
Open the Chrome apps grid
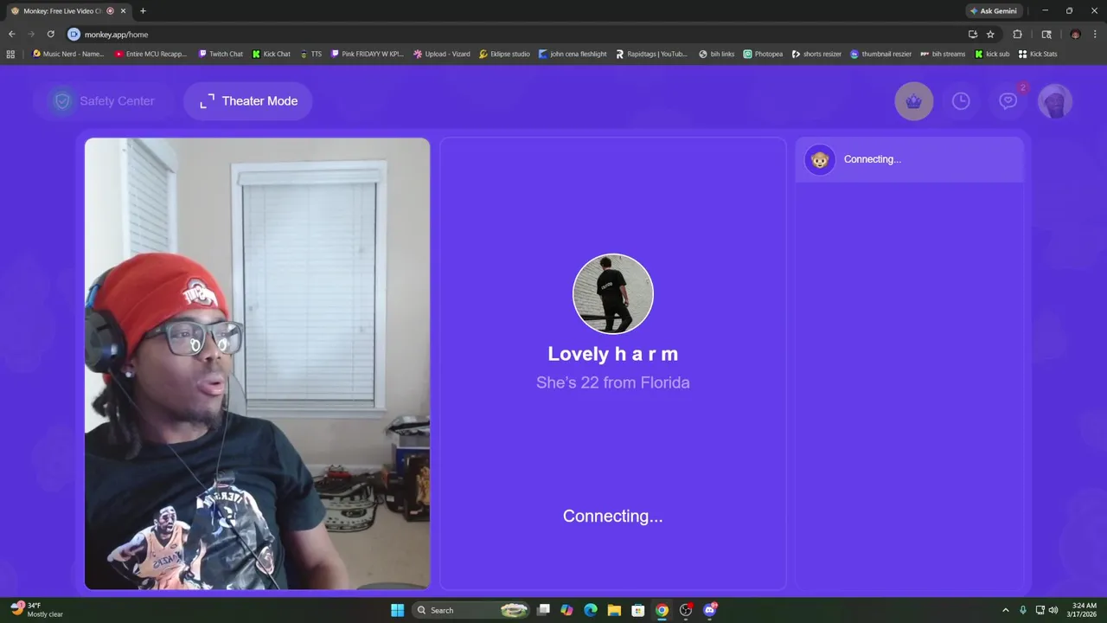tap(10, 54)
